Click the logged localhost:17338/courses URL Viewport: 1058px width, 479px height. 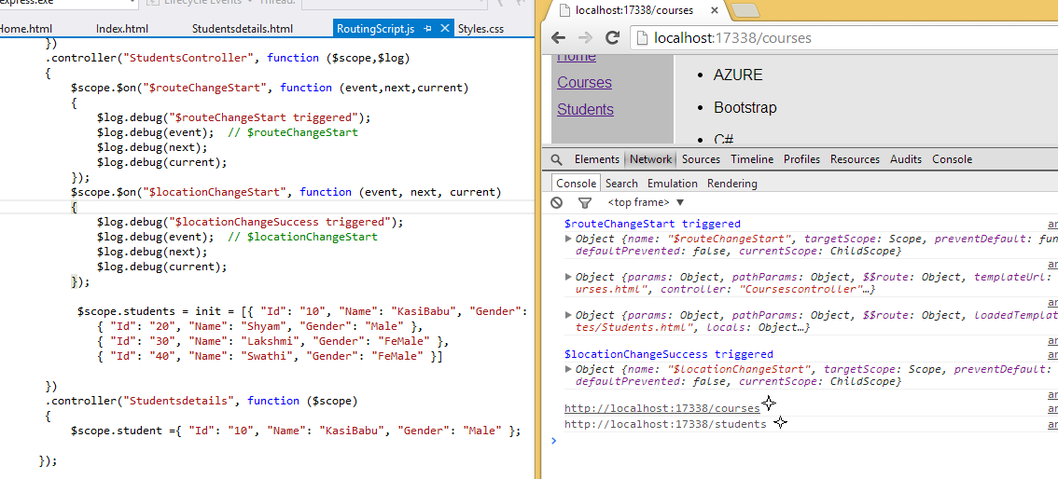coord(662,408)
